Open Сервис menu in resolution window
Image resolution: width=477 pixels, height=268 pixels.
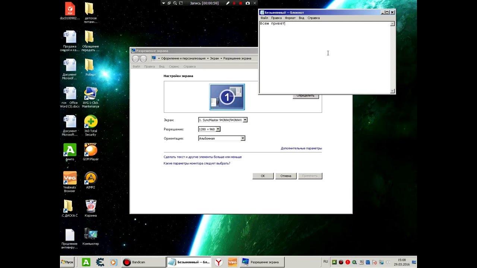tap(174, 67)
